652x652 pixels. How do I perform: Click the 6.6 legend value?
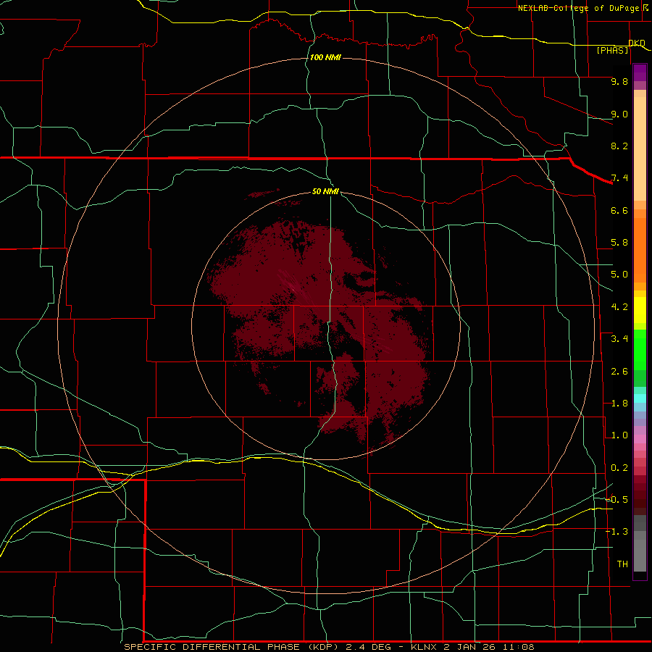(619, 210)
